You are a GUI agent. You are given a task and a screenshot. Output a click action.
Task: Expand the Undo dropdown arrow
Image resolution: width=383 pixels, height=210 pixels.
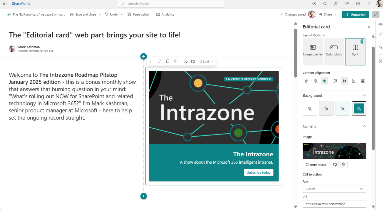coord(122,15)
